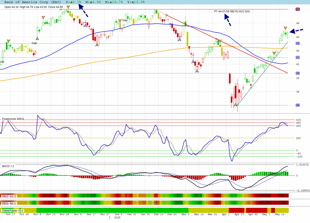The width and height of the screenshot is (310, 223).
Task: Select the sell marker near the May 1 candles at 41
Action: click(274, 53)
